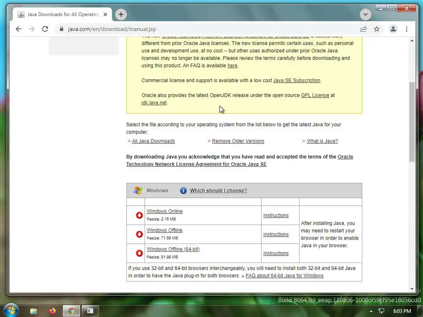The height and width of the screenshot is (317, 423).
Task: Switch to Chrome in the taskbar
Action: tap(71, 311)
